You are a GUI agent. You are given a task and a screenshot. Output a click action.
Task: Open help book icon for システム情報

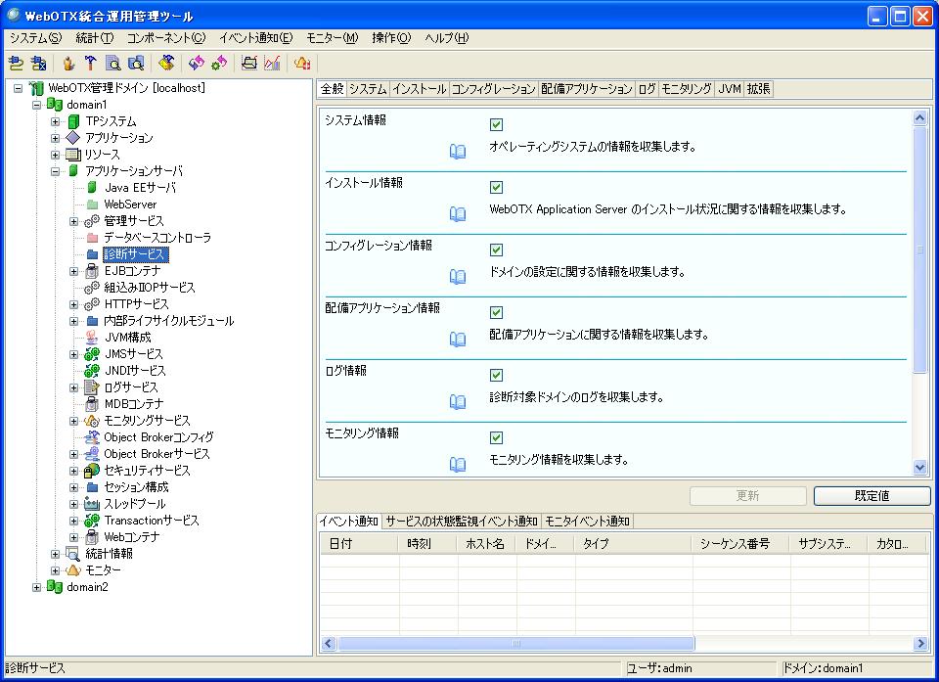(457, 152)
